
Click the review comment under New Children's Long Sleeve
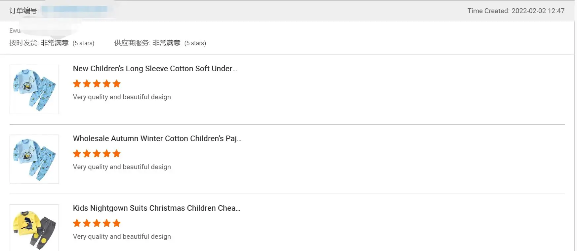tap(122, 97)
